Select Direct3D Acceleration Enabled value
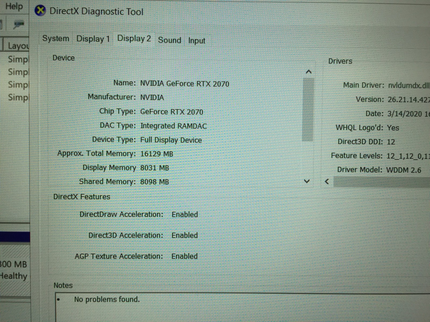The image size is (430, 322). [x=185, y=235]
